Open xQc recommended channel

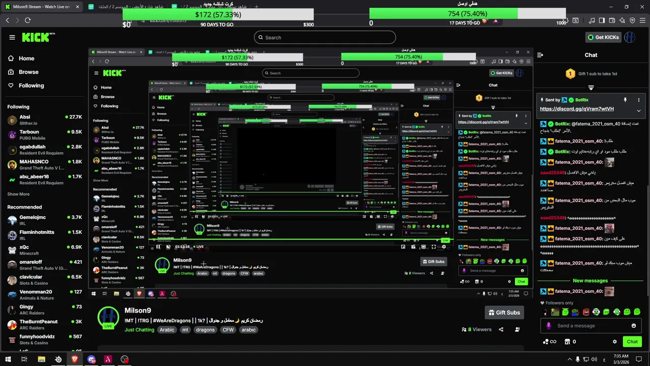tap(45, 250)
